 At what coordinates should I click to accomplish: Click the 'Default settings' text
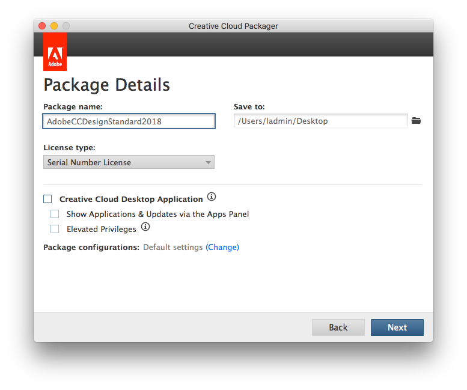click(x=172, y=247)
